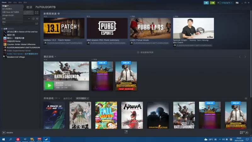Open 设置 from the Steam menu
The image size is (252, 142).
(12, 19)
